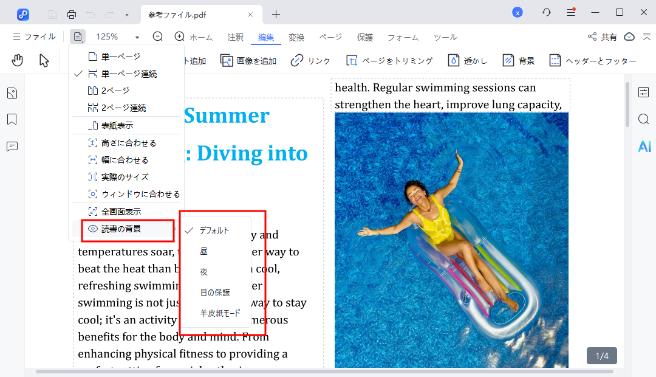Screen dimensions: 656x377
Task: Enable 夜 night reading mode
Action: point(204,272)
